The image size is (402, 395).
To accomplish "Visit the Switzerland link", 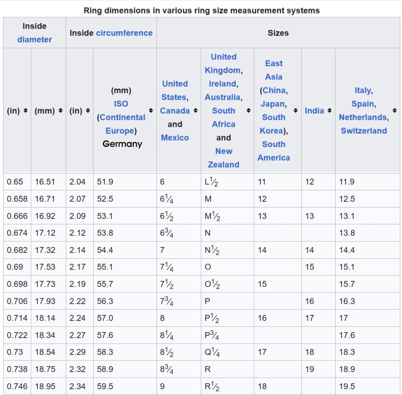I will pos(364,130).
